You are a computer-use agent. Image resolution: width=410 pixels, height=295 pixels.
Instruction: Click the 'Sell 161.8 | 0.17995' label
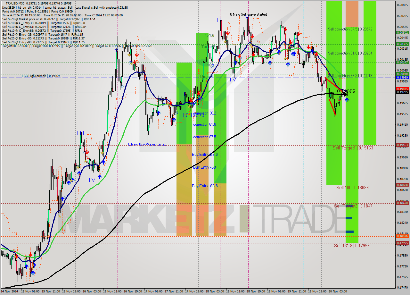352,246
